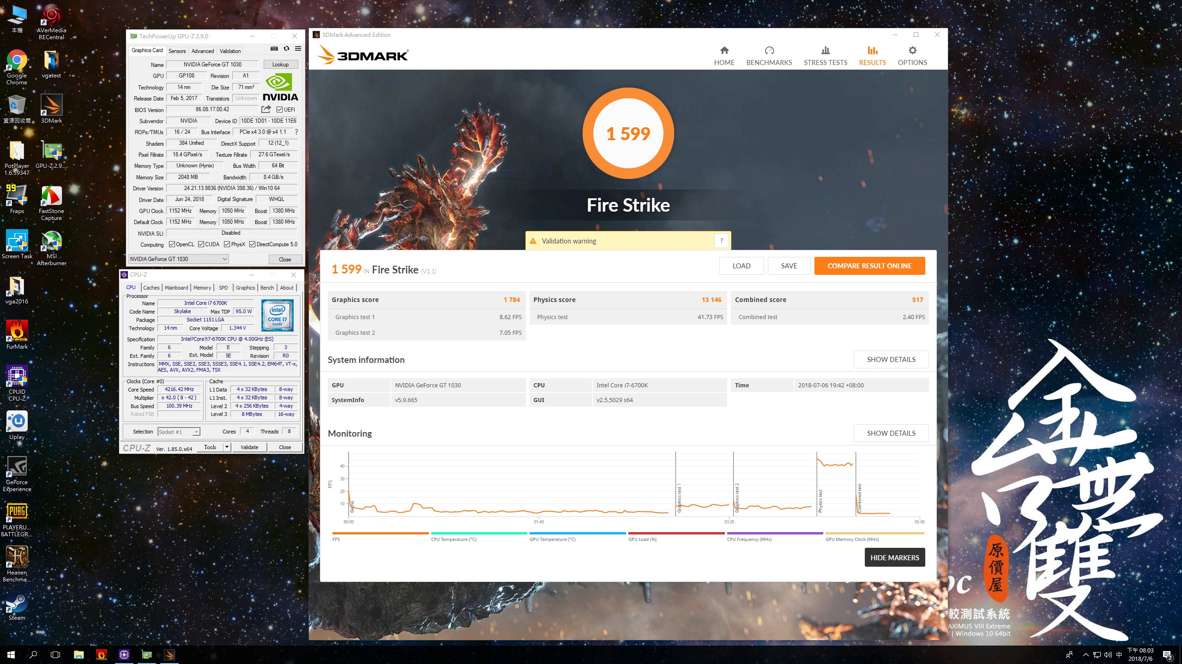1182x664 pixels.
Task: Open CPUID CPU-Z desktop shortcut
Action: click(17, 383)
